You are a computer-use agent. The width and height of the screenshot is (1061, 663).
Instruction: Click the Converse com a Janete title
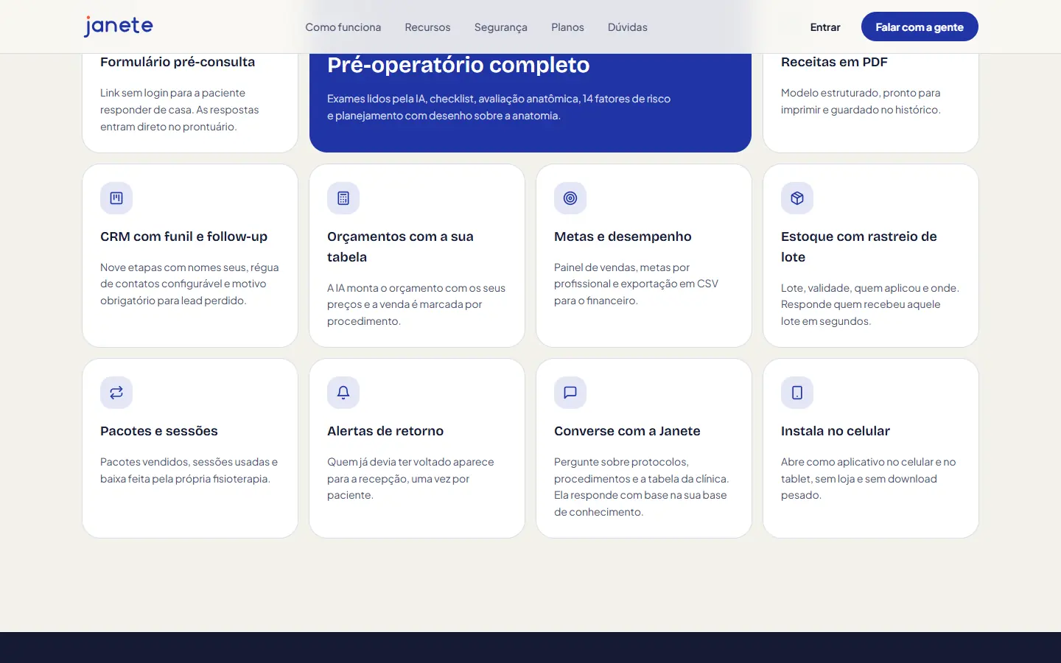627,431
